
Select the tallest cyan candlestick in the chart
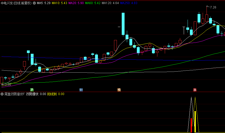tap(123, 24)
